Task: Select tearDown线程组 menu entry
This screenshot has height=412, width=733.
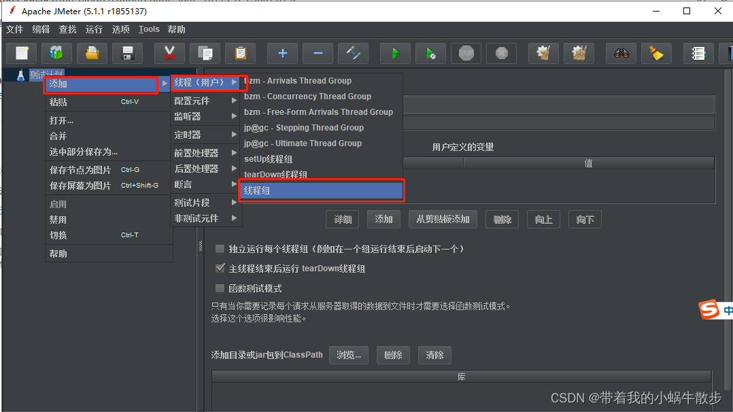Action: click(x=321, y=175)
